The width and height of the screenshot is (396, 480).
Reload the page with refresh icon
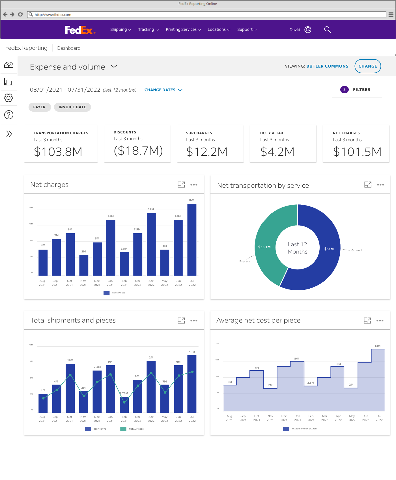(x=20, y=14)
